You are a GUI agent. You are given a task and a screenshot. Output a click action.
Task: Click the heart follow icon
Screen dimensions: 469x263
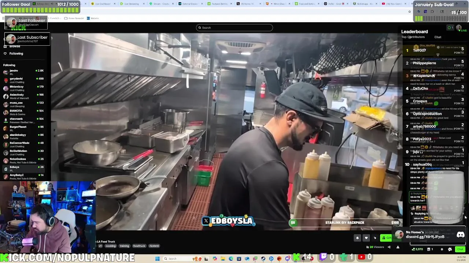pos(366,238)
